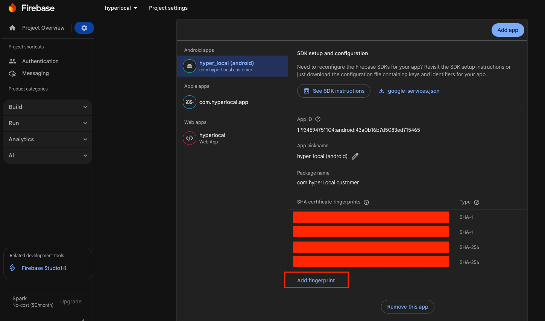
Task: Click the iOS app icon
Action: pyautogui.click(x=190, y=102)
